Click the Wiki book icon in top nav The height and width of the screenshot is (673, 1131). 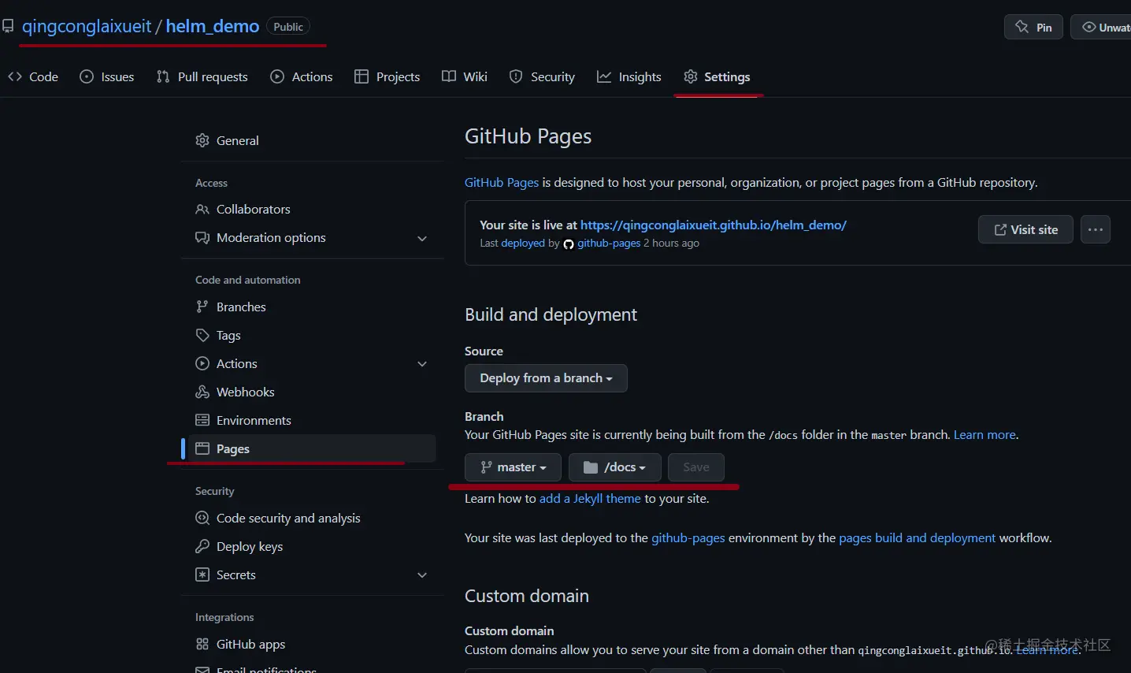pyautogui.click(x=449, y=76)
